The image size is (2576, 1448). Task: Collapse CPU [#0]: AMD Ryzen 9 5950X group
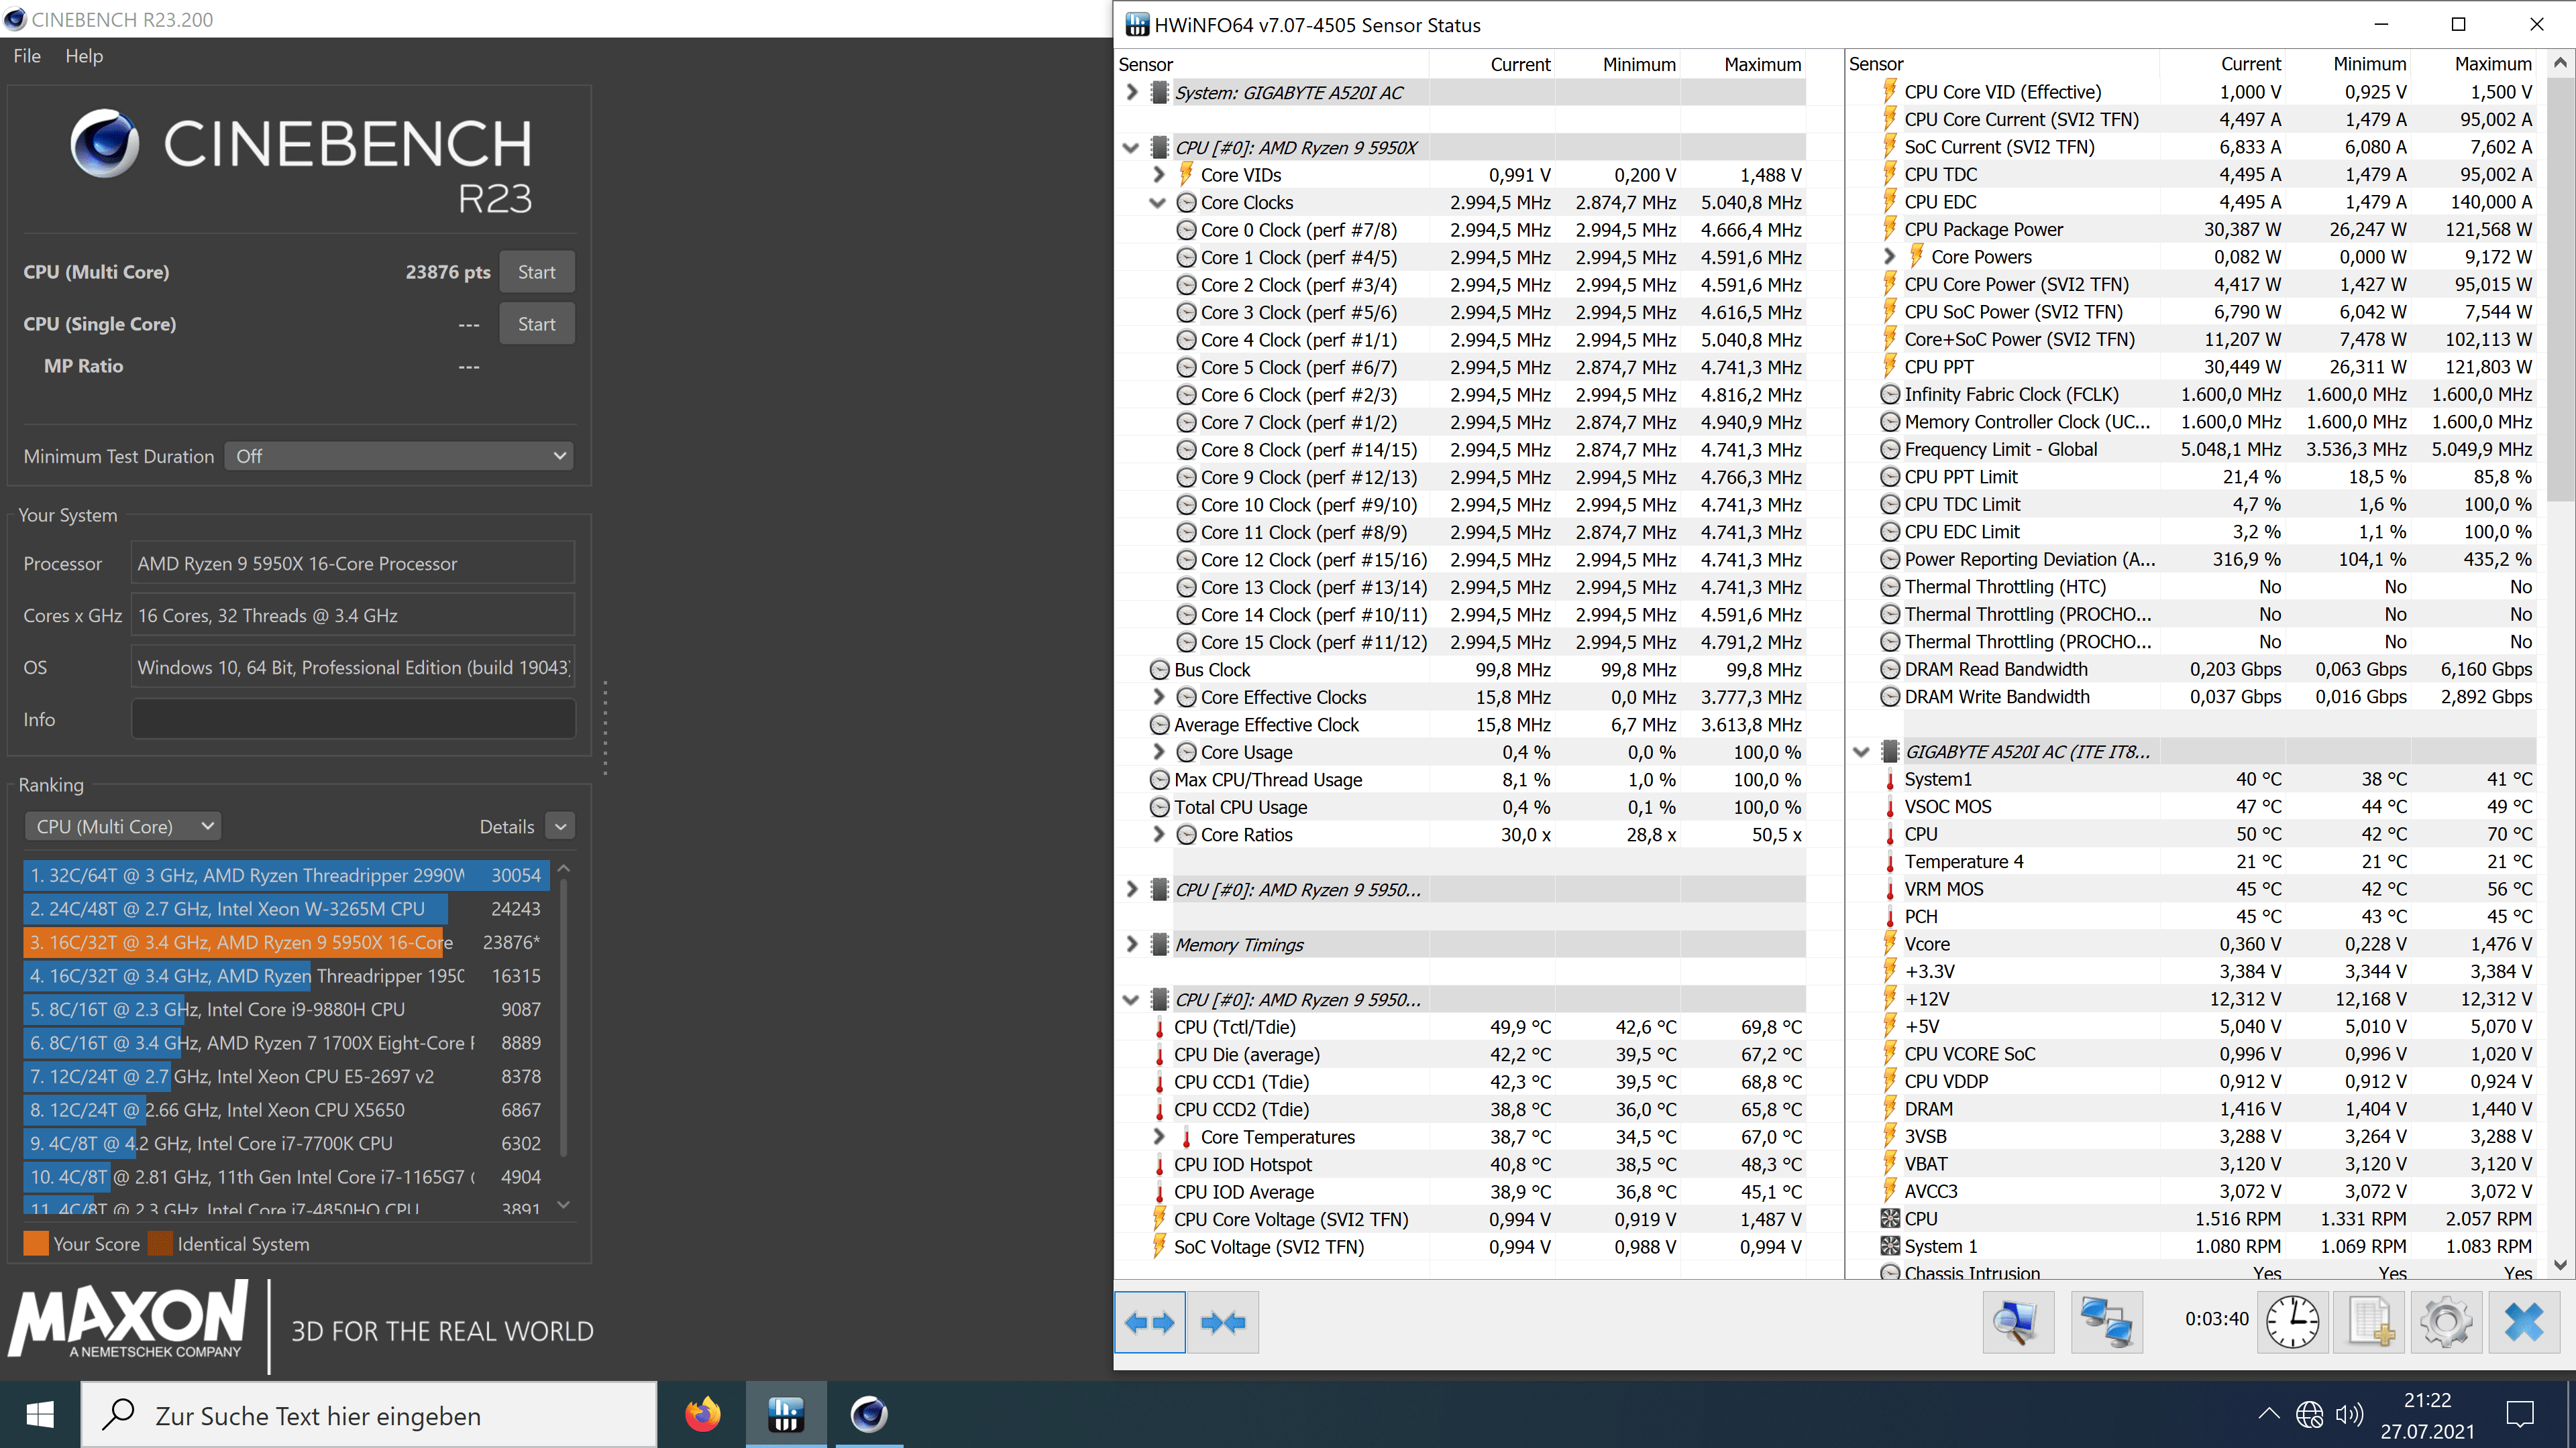pyautogui.click(x=1131, y=148)
